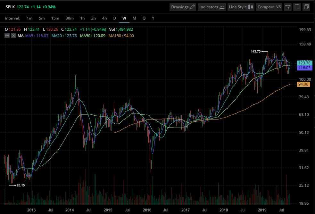Image resolution: width=315 pixels, height=214 pixels.
Task: Click the MA indicator name label
Action: (21, 36)
